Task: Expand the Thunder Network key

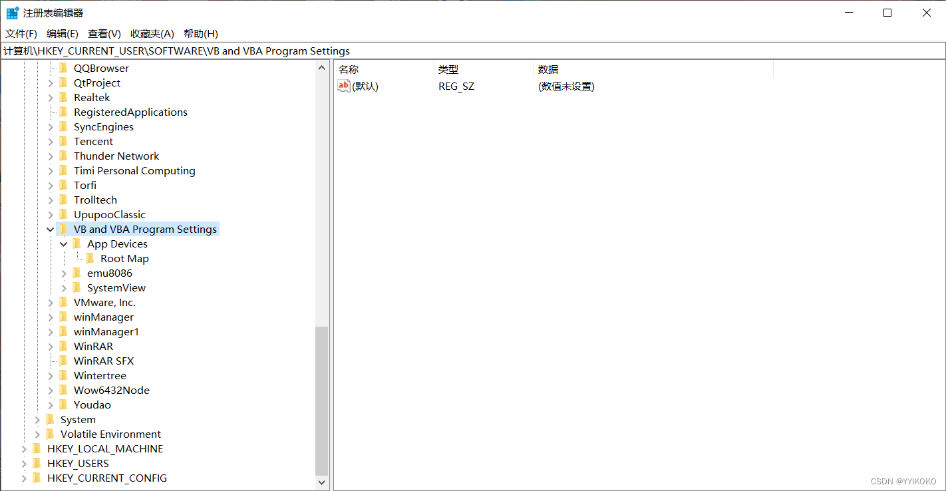Action: pos(51,156)
